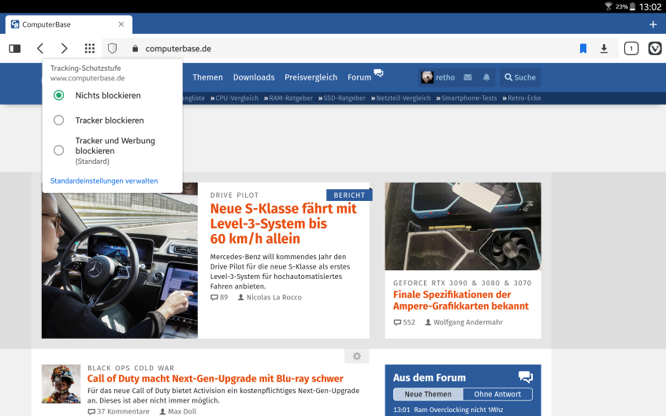Click author Max Doll
666x416 pixels.
(182, 411)
